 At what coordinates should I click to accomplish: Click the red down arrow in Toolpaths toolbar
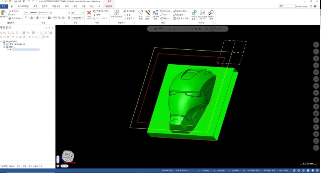(13, 37)
